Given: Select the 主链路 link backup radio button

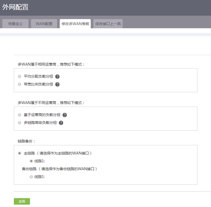Looking at the screenshot, I should 19,153.
